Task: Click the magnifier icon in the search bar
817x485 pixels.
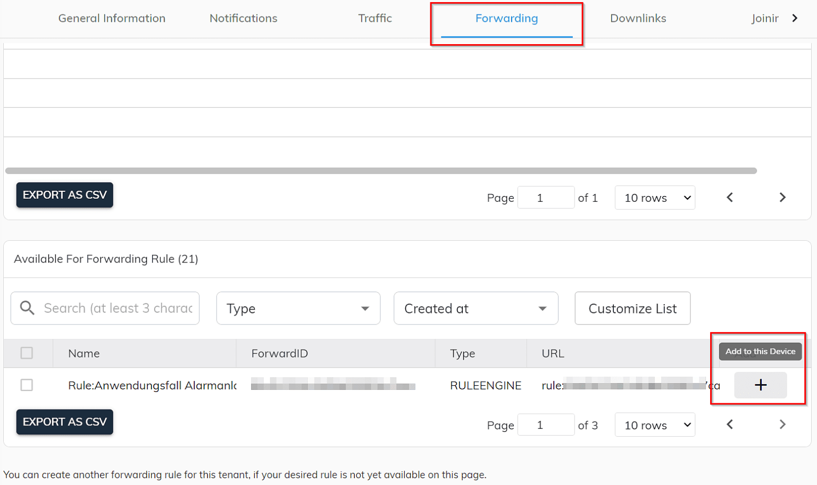Action: click(x=27, y=308)
